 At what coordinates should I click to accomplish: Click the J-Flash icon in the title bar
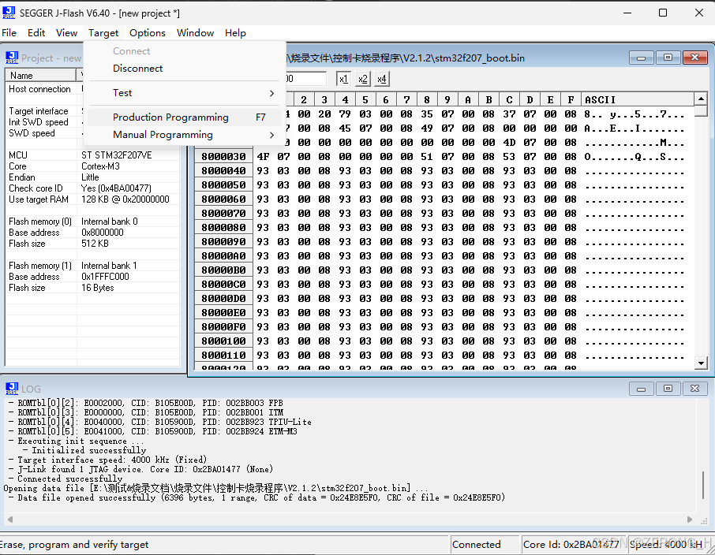point(9,13)
